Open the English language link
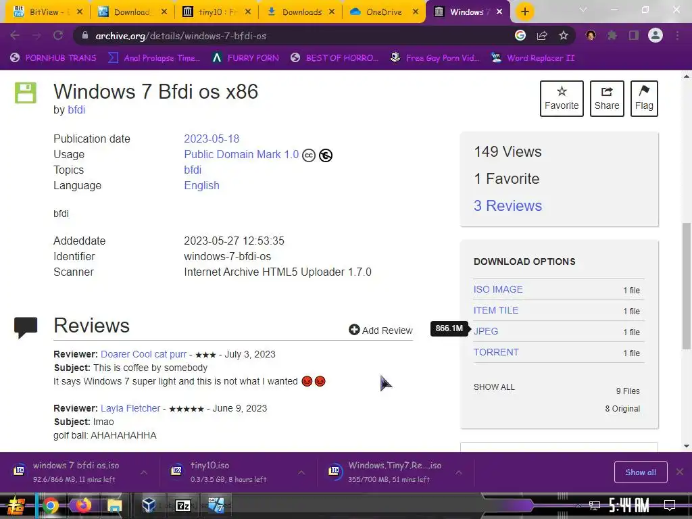The image size is (692, 519). click(201, 185)
